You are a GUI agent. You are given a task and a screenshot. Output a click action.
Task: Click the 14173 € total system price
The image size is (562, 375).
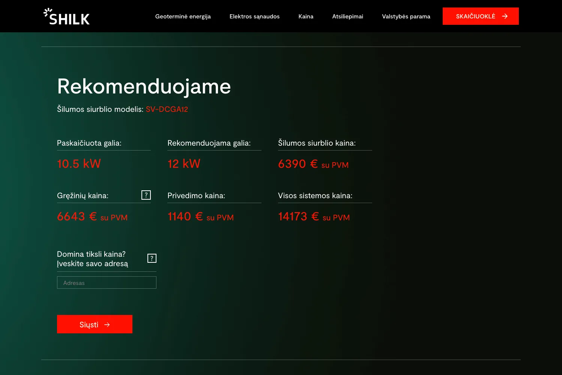click(298, 217)
